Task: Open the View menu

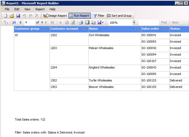Action: click(27, 9)
